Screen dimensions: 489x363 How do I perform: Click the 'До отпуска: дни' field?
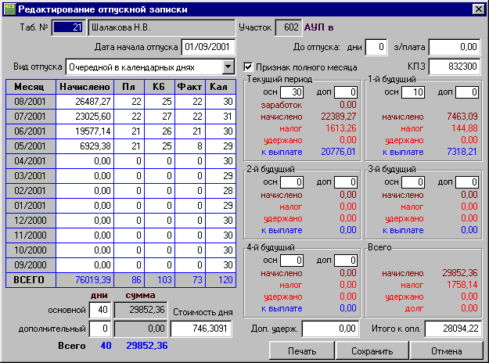(x=376, y=47)
